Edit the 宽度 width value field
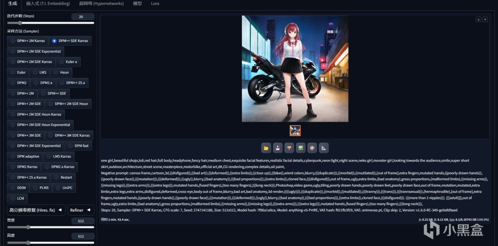The image size is (498, 246). [x=83, y=221]
